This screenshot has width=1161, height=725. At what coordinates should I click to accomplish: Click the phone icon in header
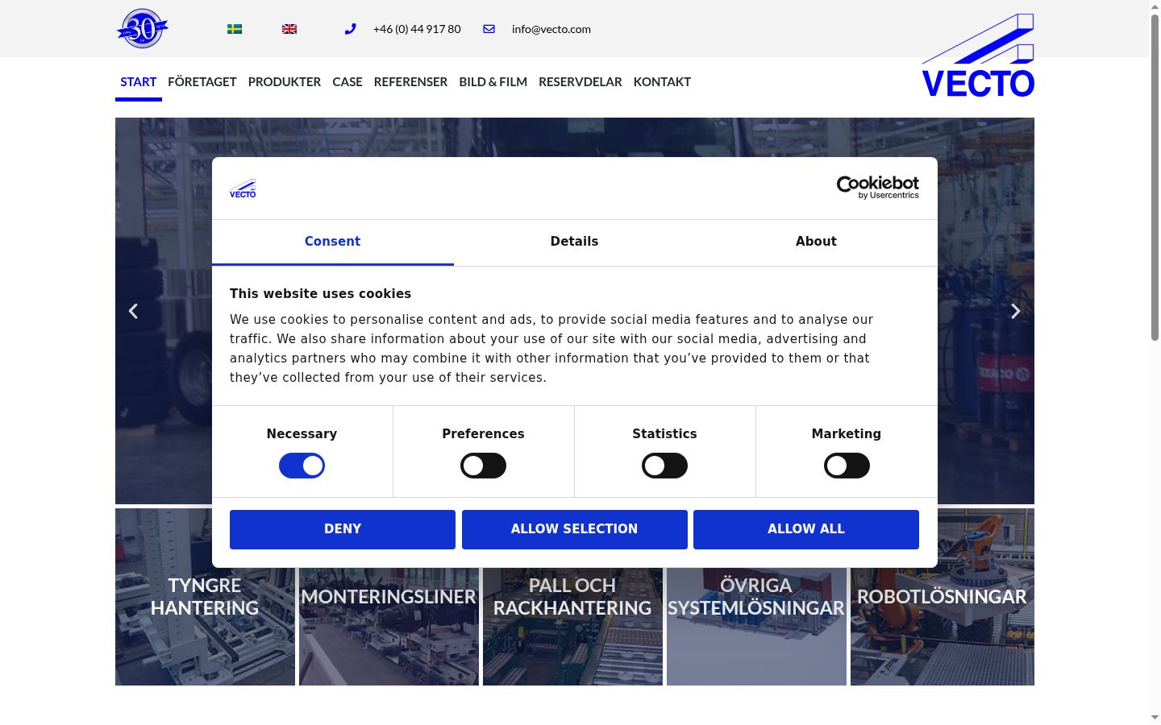coord(350,29)
